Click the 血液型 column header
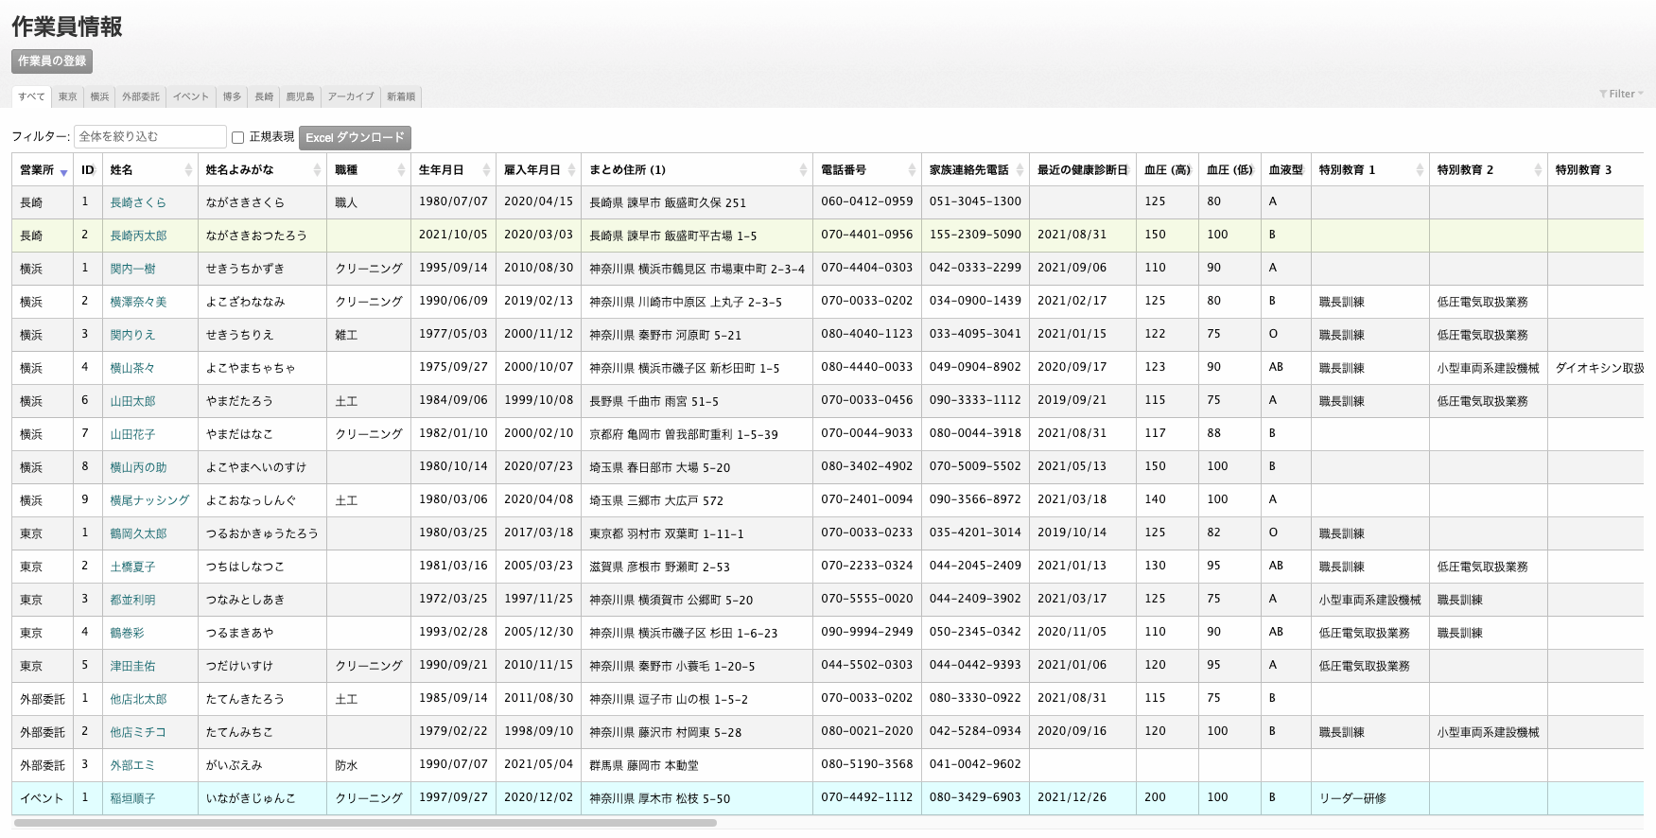The height and width of the screenshot is (838, 1656). (1286, 170)
